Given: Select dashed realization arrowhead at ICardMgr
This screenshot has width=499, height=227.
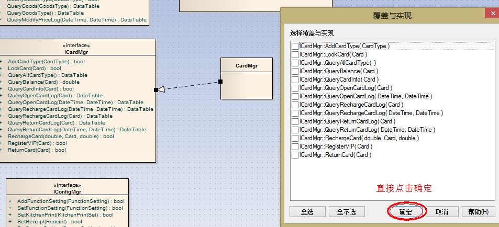Looking at the screenshot, I should click(x=161, y=89).
